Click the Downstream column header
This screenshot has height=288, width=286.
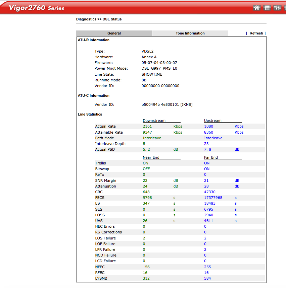(x=154, y=121)
